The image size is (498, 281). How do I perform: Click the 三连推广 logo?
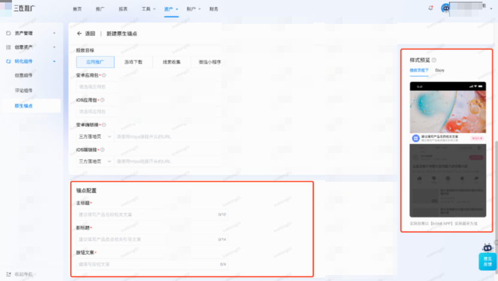[x=25, y=8]
